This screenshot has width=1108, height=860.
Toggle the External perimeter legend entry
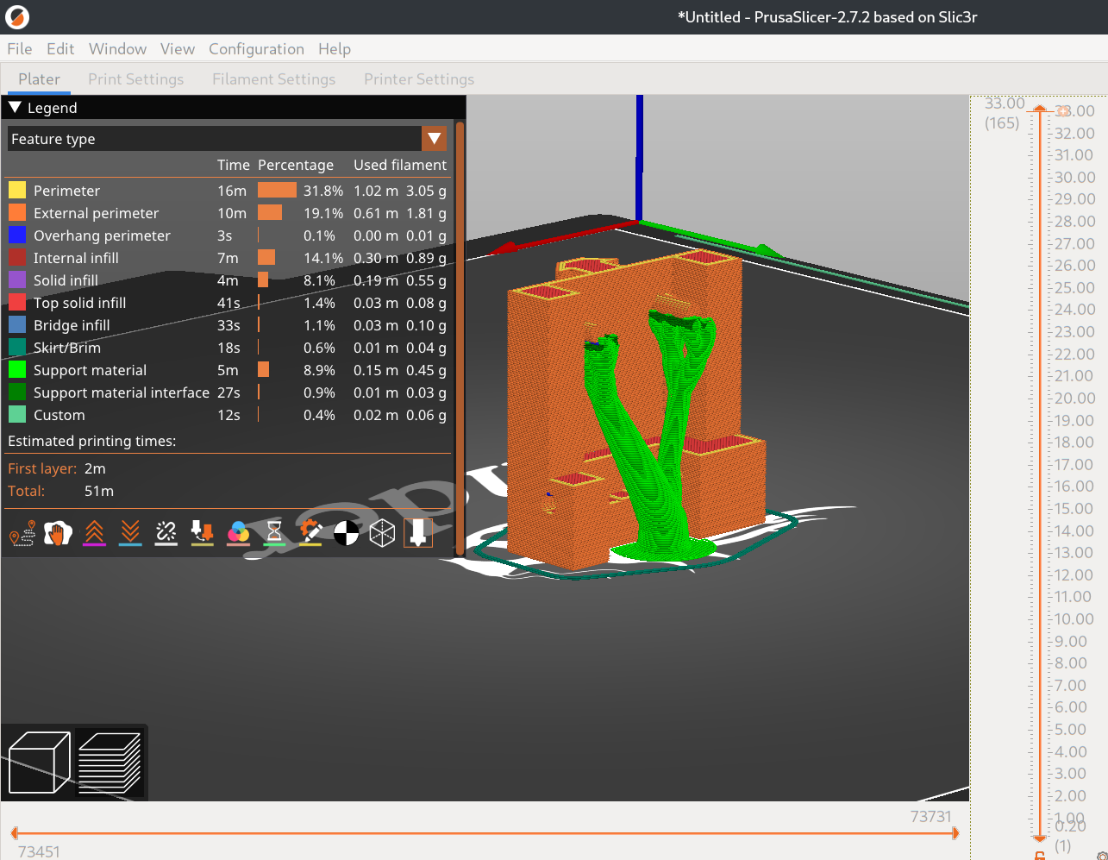point(96,213)
